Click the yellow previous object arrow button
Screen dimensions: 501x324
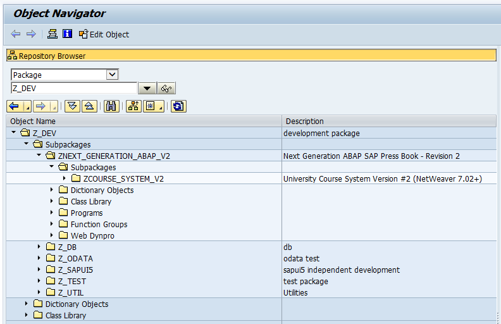click(x=15, y=106)
